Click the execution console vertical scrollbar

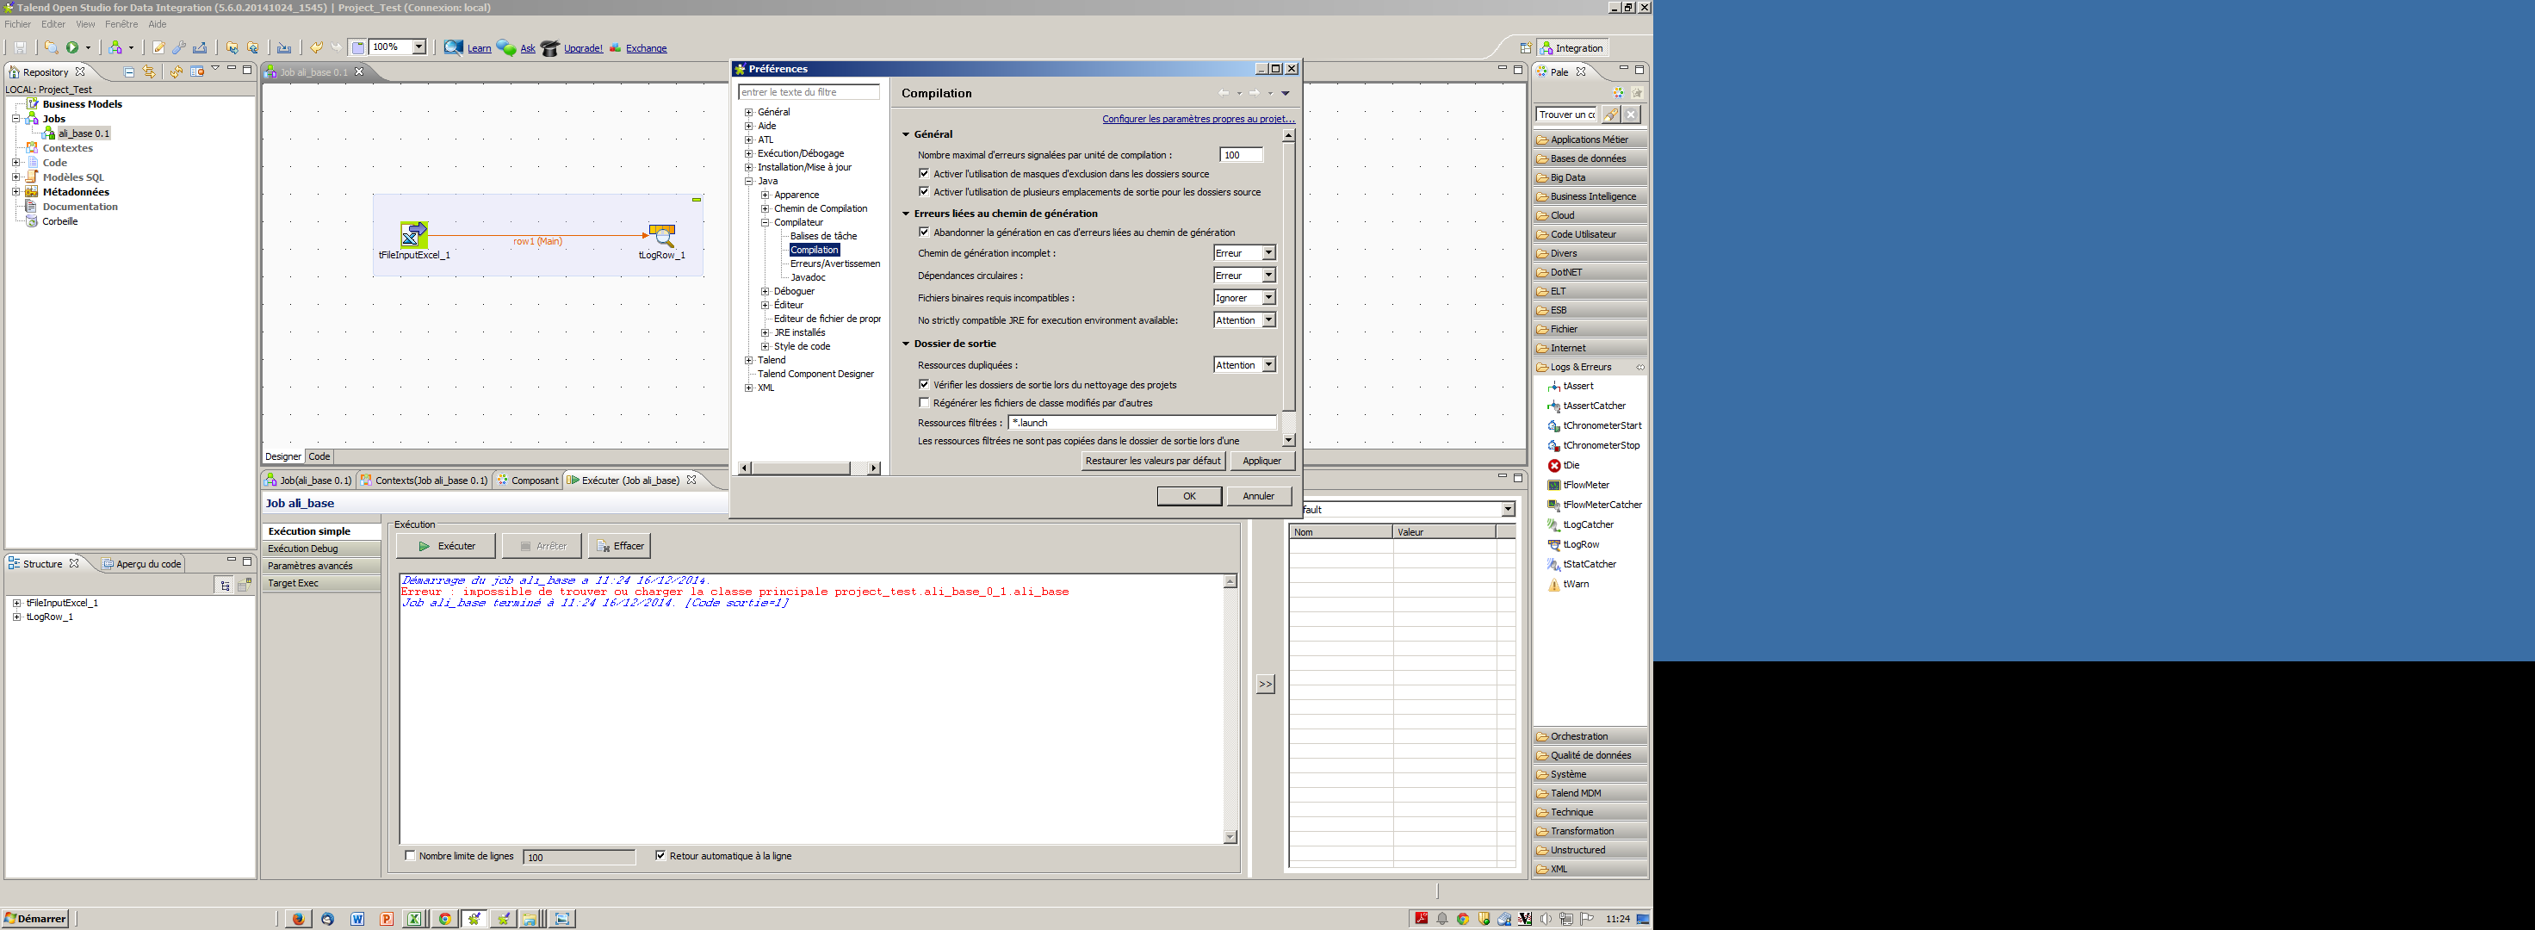(1230, 710)
